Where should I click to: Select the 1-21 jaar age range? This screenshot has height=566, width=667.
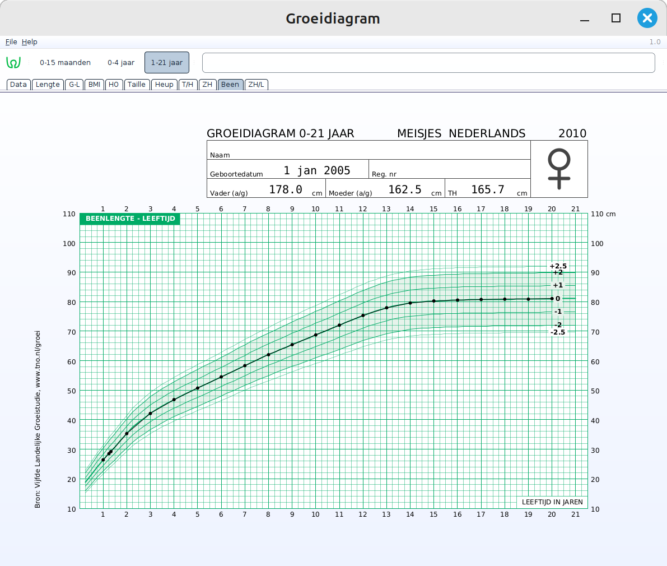(x=167, y=63)
